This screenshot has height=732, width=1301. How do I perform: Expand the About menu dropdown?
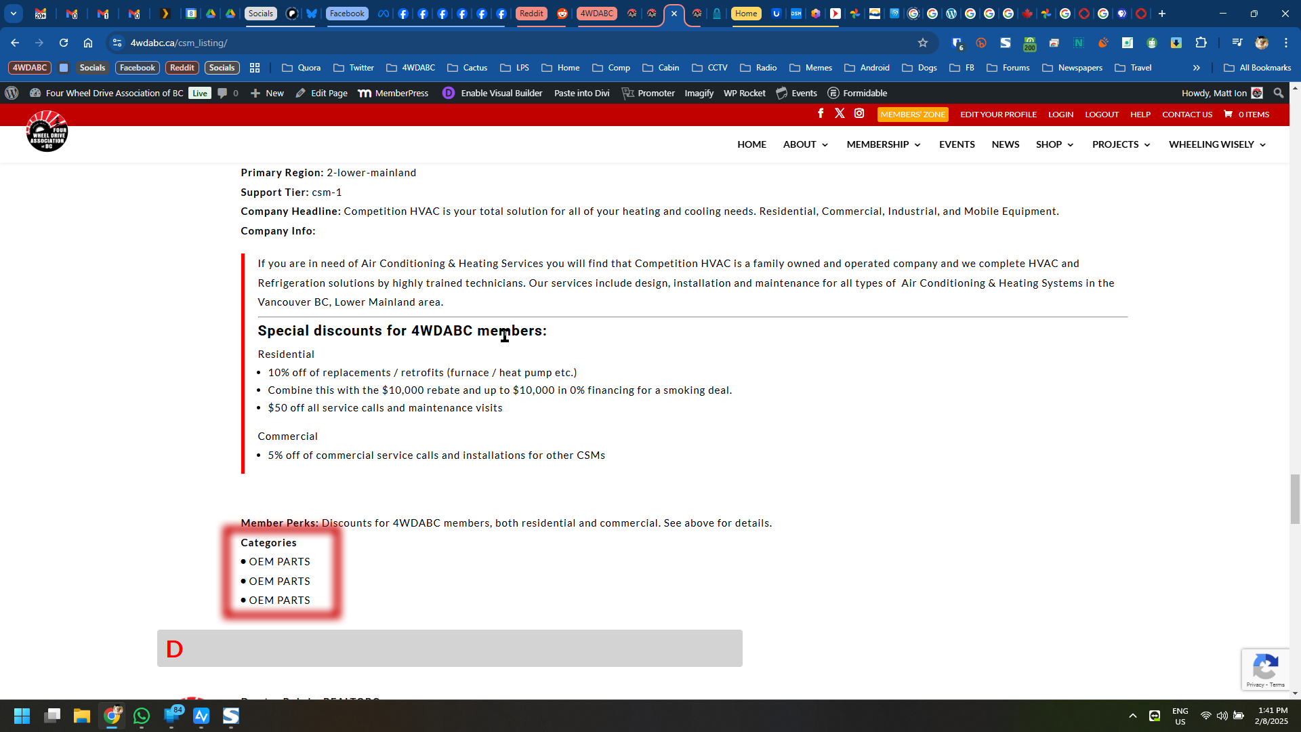(x=806, y=144)
